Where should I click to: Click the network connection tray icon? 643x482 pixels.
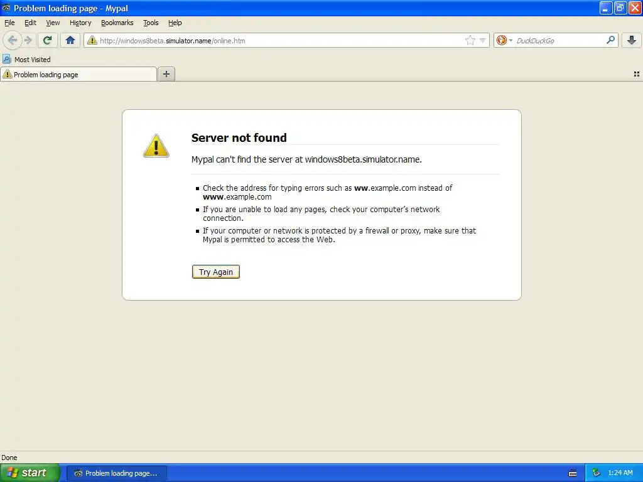click(x=597, y=473)
